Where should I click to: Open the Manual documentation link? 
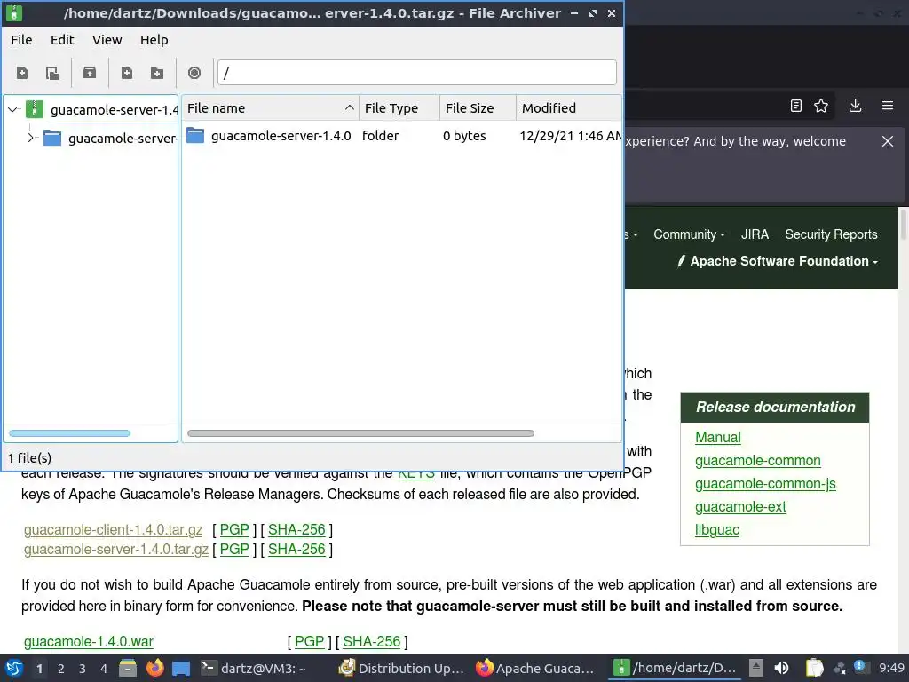pyautogui.click(x=717, y=437)
